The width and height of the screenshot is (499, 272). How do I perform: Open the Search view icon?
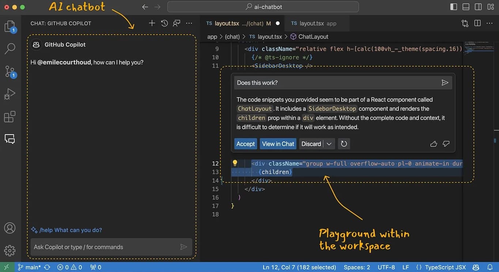pos(10,48)
